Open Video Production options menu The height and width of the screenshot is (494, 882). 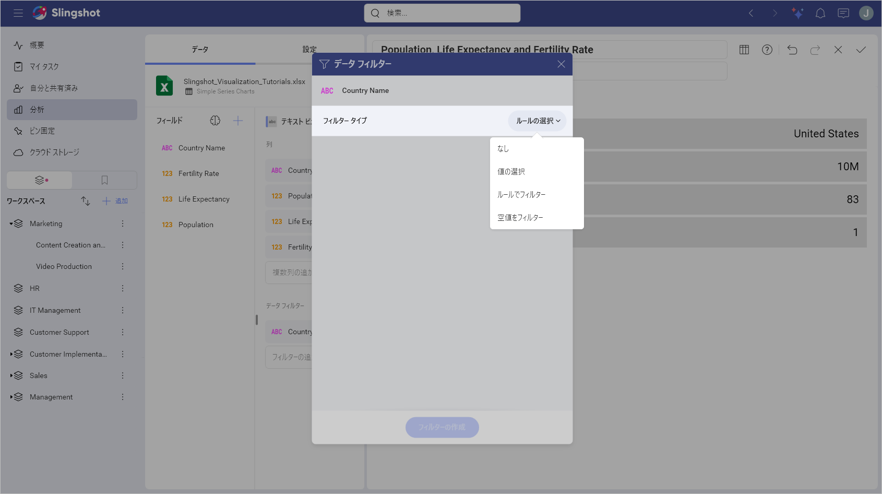click(x=123, y=266)
